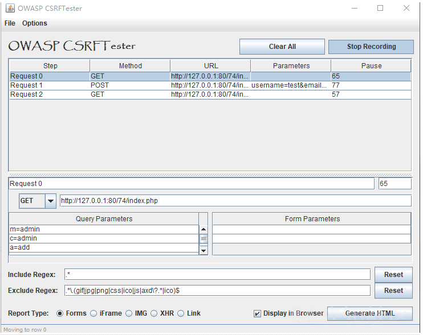Screen dimensions: 423x335
Task: Select the Request 0 row
Action: point(210,76)
